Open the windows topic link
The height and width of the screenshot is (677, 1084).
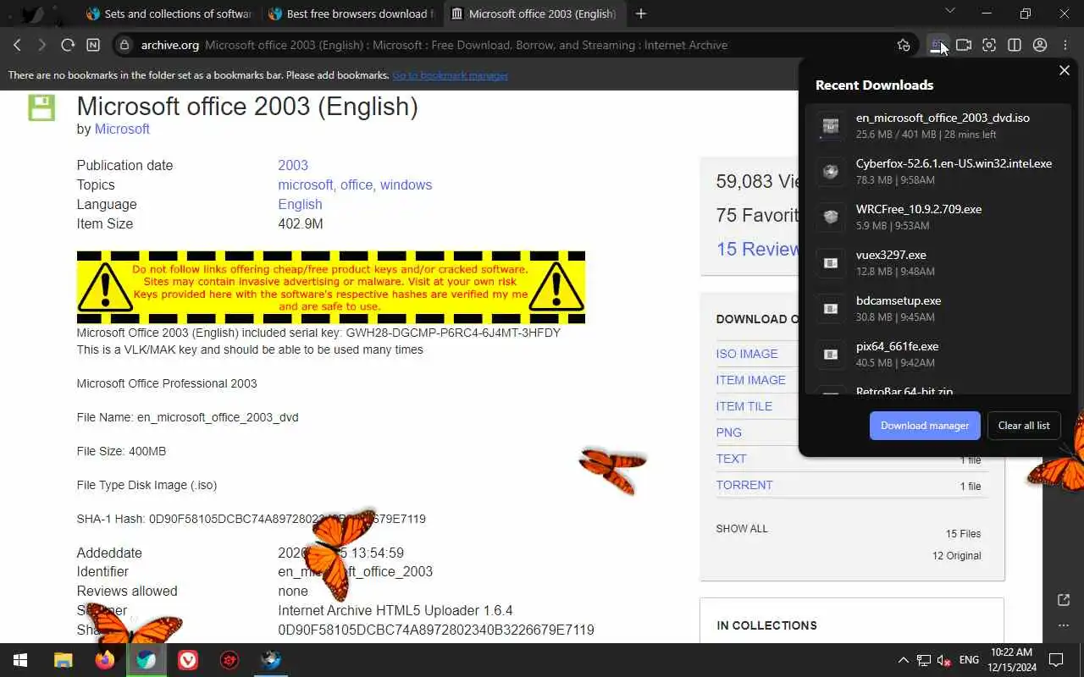[x=406, y=184]
